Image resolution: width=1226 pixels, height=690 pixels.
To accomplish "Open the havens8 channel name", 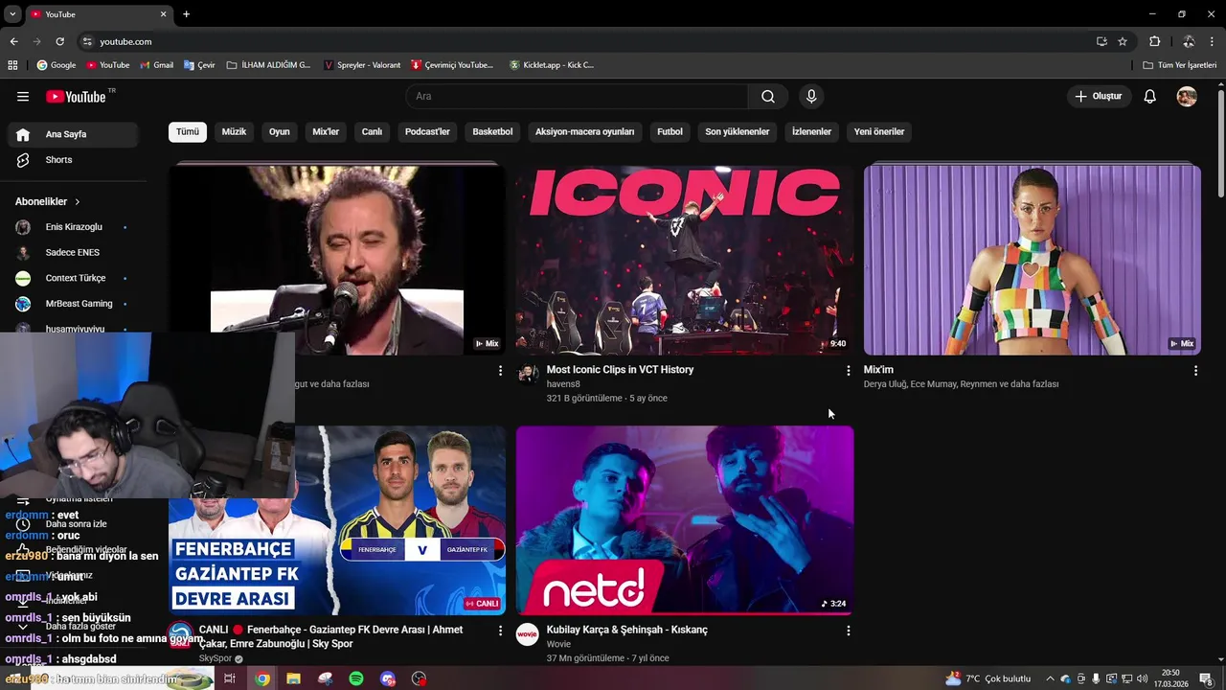I will (563, 384).
